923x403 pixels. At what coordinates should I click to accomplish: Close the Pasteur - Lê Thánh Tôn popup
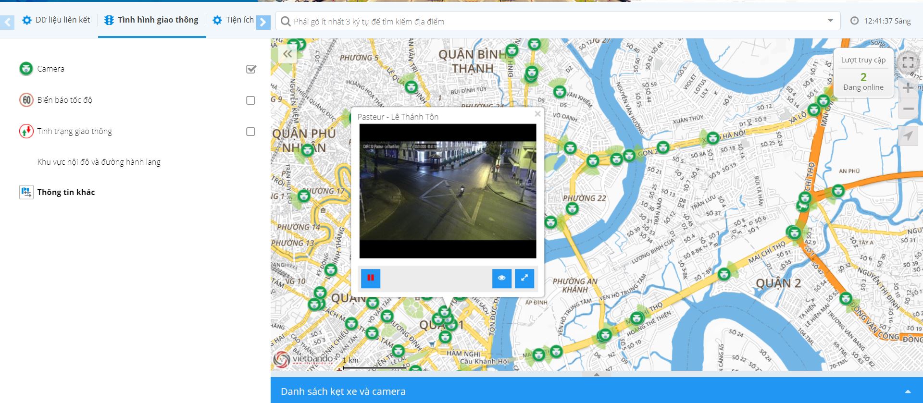[x=537, y=114]
